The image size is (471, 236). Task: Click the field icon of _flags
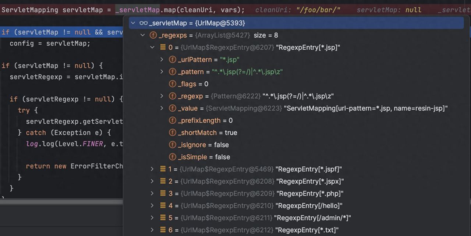click(172, 84)
